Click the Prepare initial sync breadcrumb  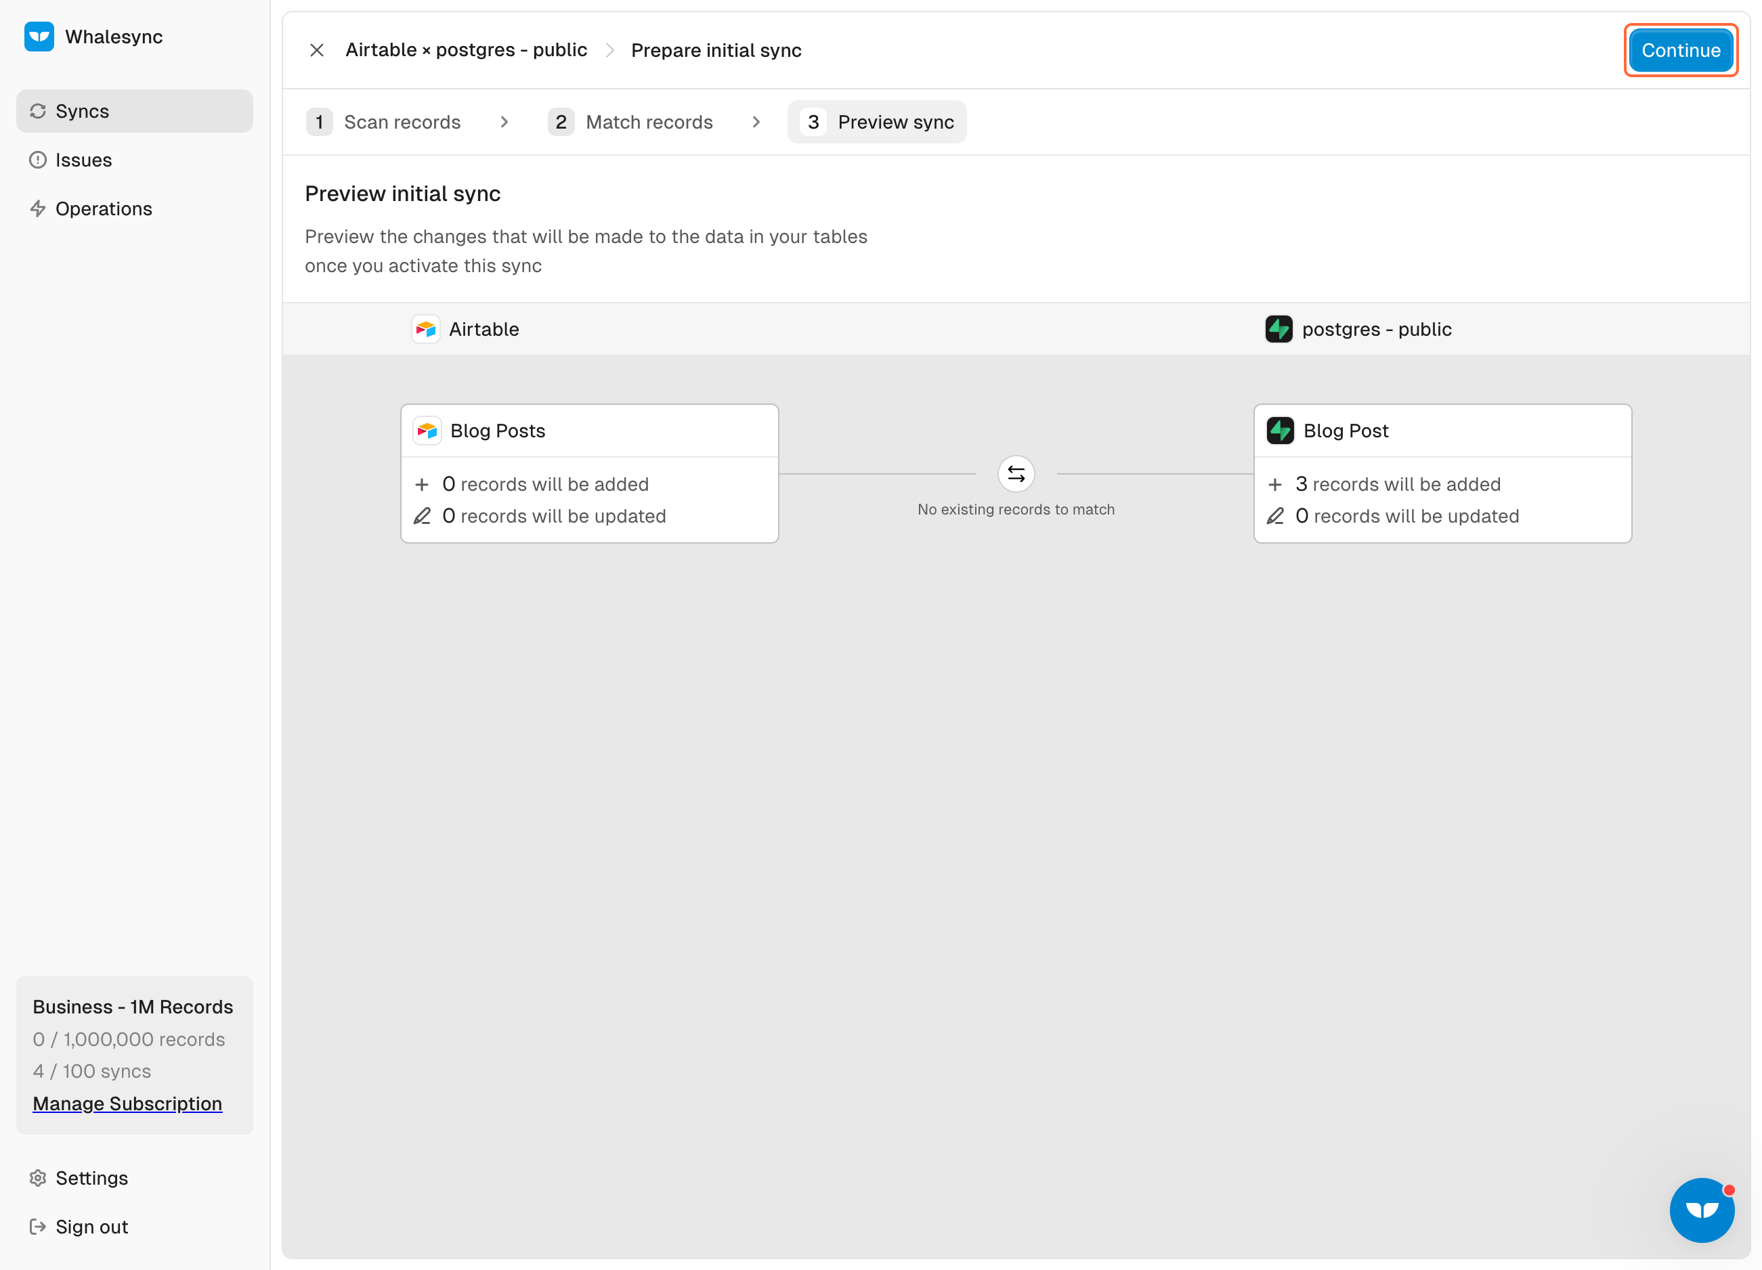(716, 51)
